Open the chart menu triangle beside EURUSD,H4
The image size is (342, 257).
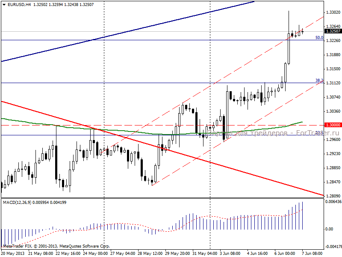pyautogui.click(x=4, y=5)
